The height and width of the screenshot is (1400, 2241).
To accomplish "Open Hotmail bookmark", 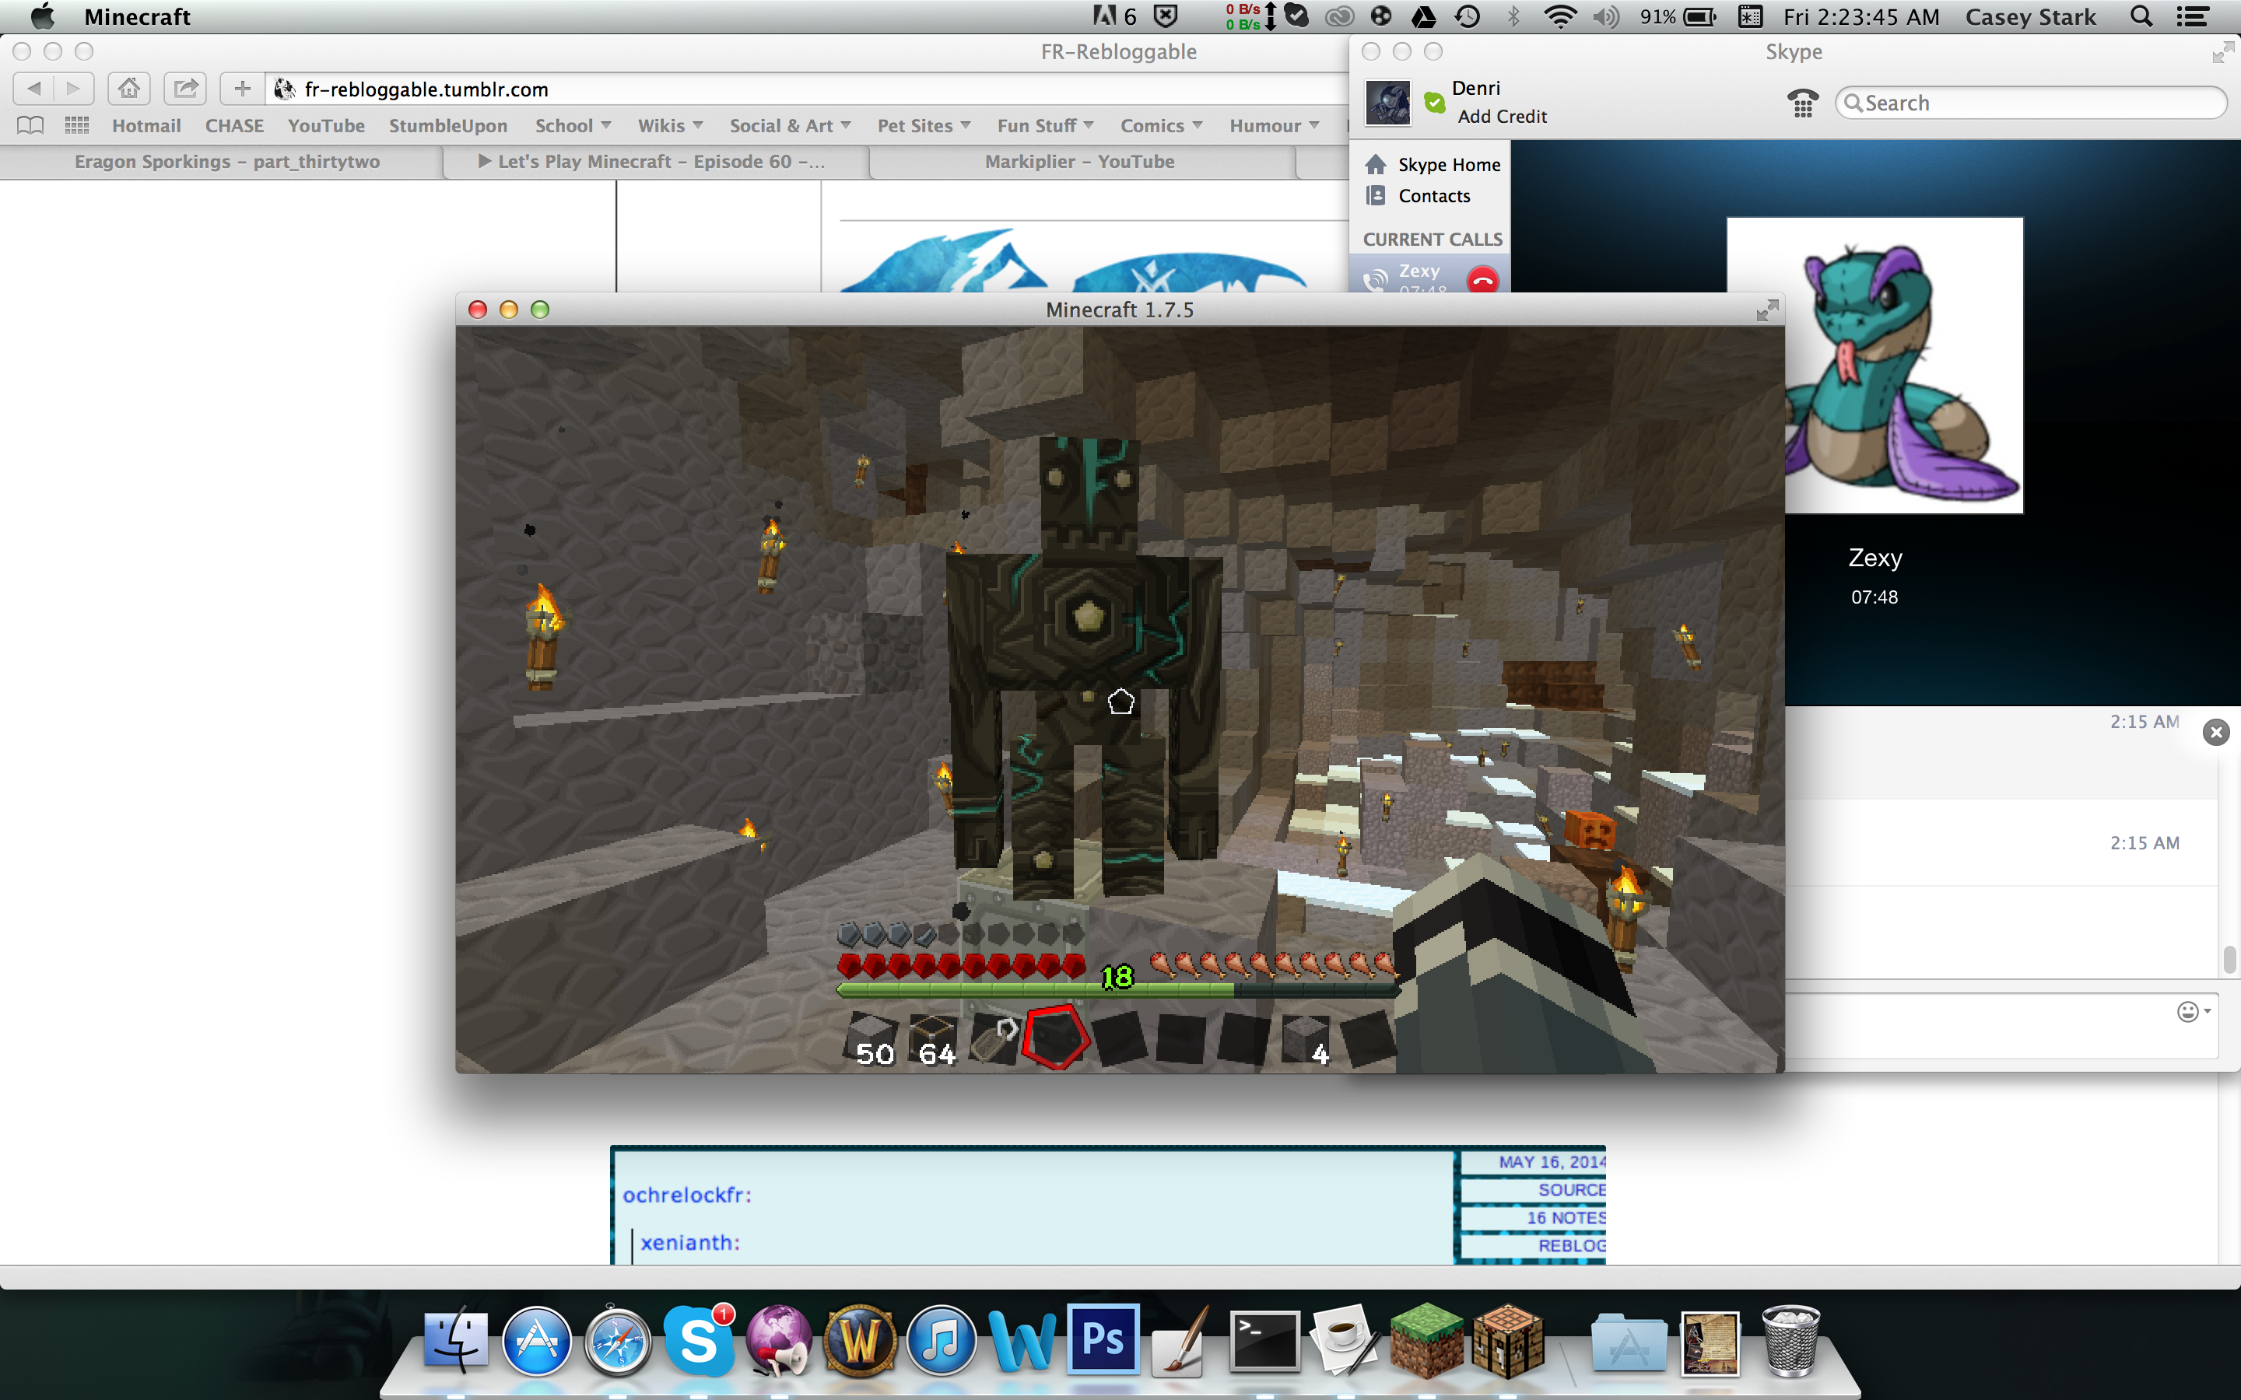I will (x=146, y=125).
